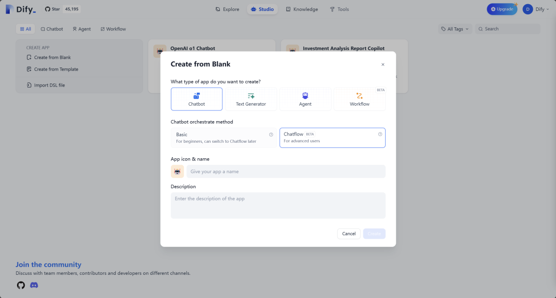Click the GitHub icon under Join the community
The image size is (556, 298).
coord(21,285)
